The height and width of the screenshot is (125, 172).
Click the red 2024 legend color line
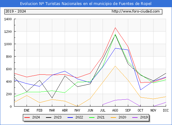(27, 117)
